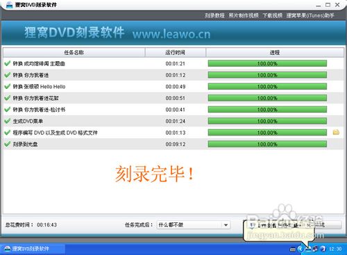
Task: Click the run time 00:00:51
Action: click(175, 98)
